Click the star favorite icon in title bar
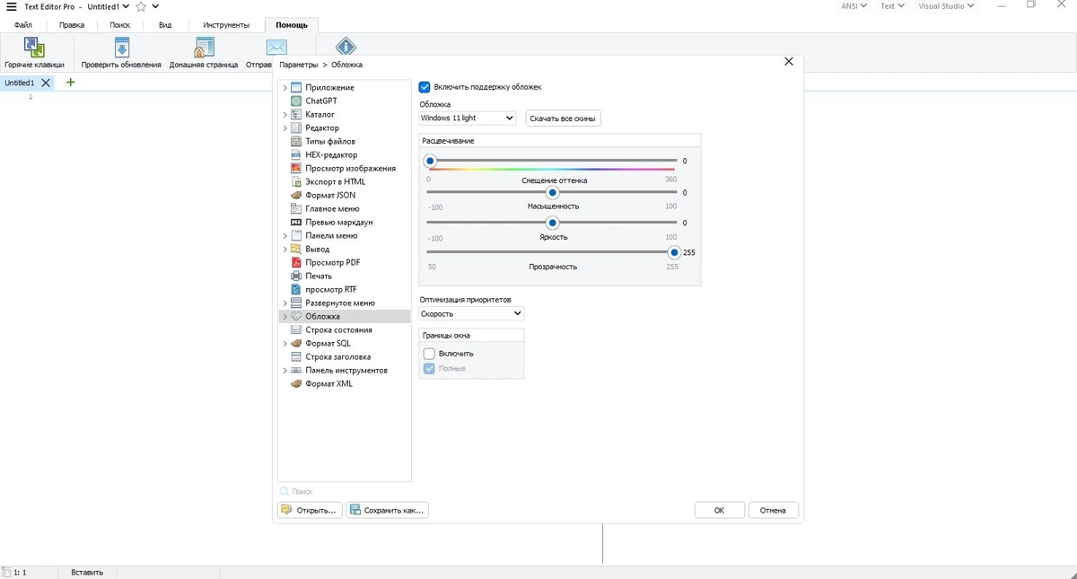This screenshot has height=579, width=1077. 141,6
